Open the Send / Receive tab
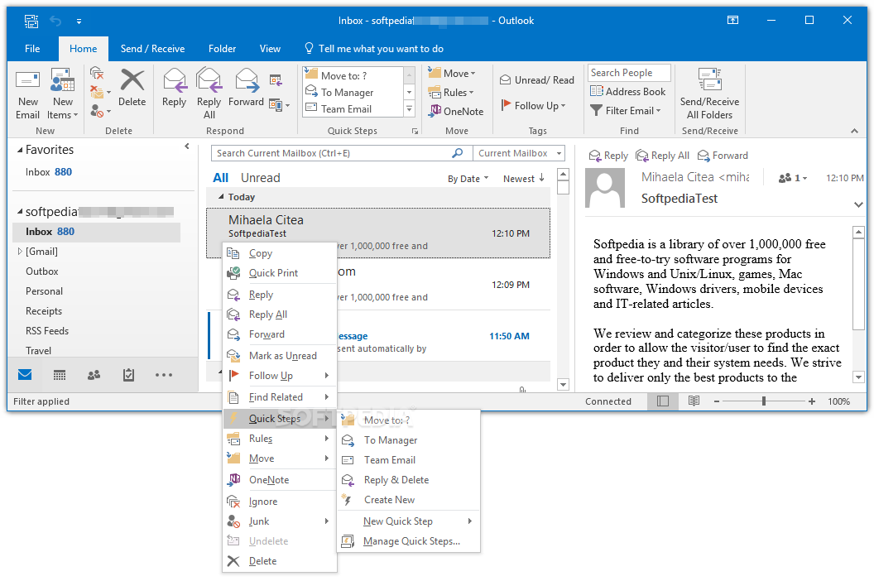Screen dimensions: 874x581 tap(153, 49)
